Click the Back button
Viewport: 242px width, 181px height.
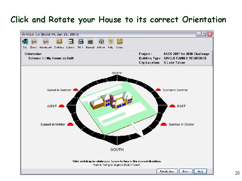(186, 171)
